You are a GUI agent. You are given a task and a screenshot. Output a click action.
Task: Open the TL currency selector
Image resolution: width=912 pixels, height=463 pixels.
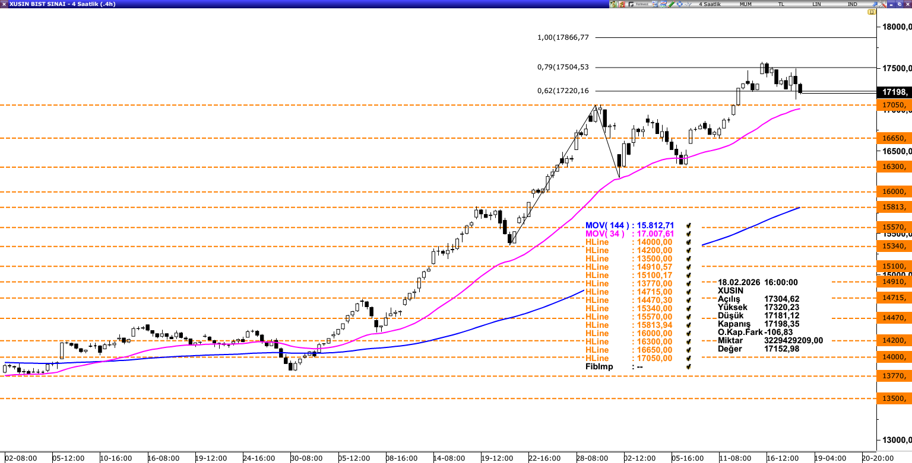pos(781,4)
